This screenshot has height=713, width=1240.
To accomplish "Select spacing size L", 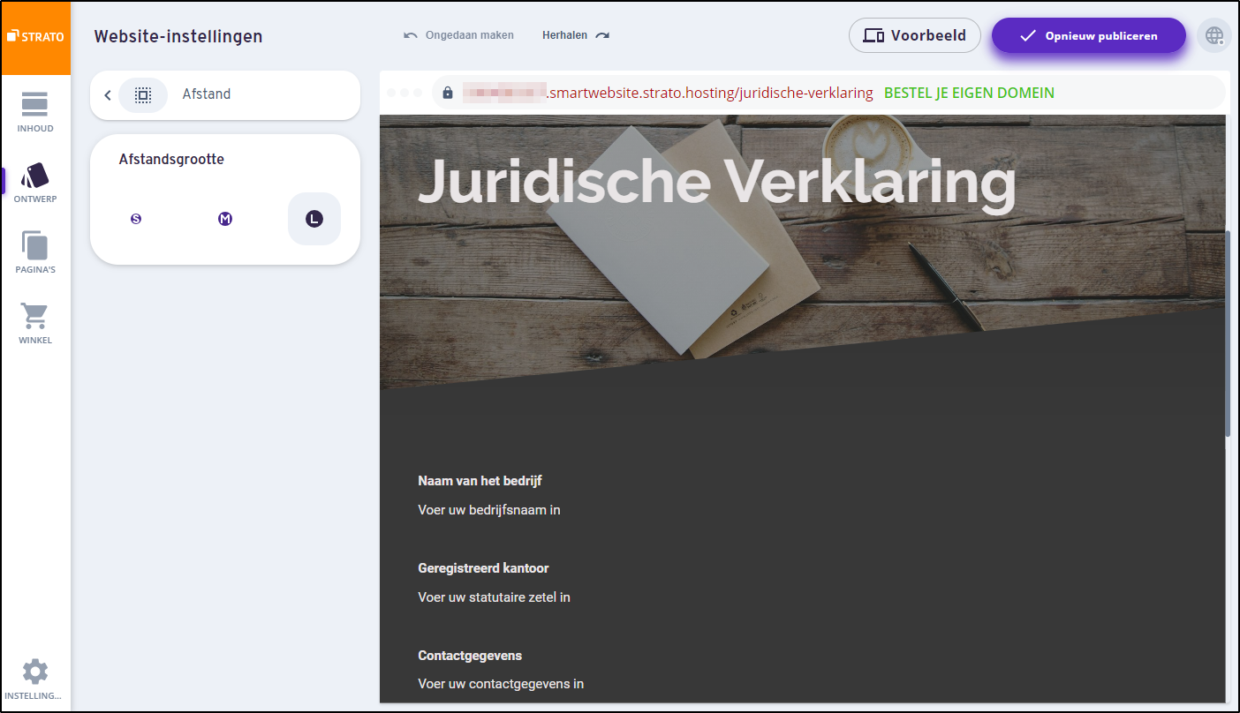I will point(314,218).
